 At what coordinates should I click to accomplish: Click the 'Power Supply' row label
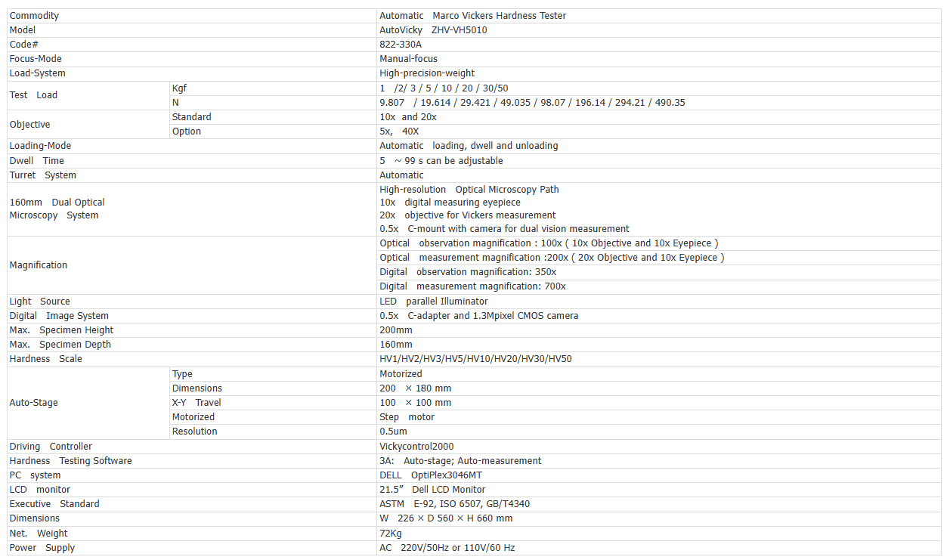[x=42, y=548]
